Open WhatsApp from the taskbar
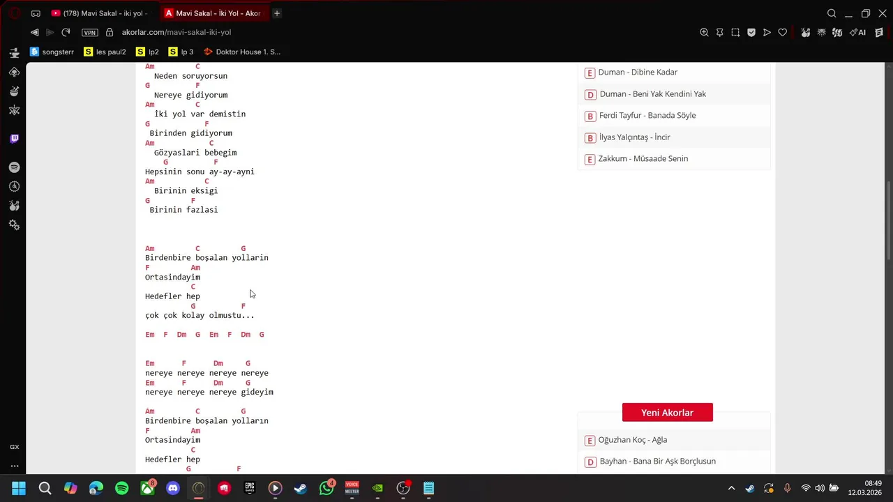893x502 pixels. [327, 488]
